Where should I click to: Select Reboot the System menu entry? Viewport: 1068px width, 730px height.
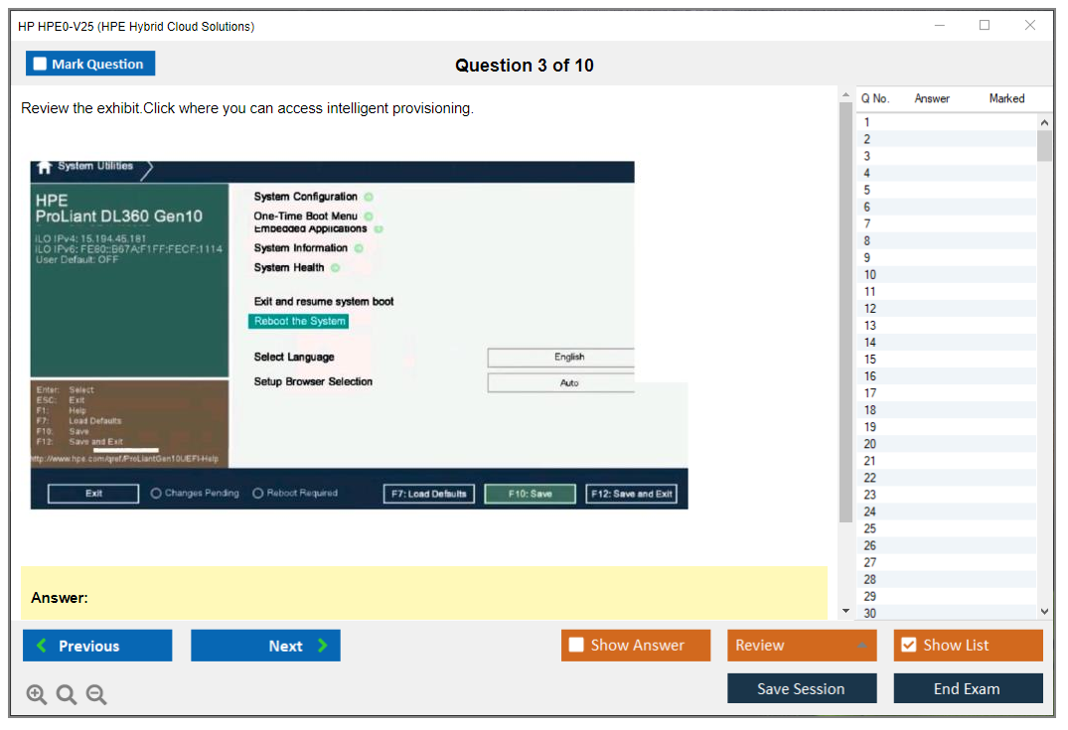pyautogui.click(x=299, y=322)
